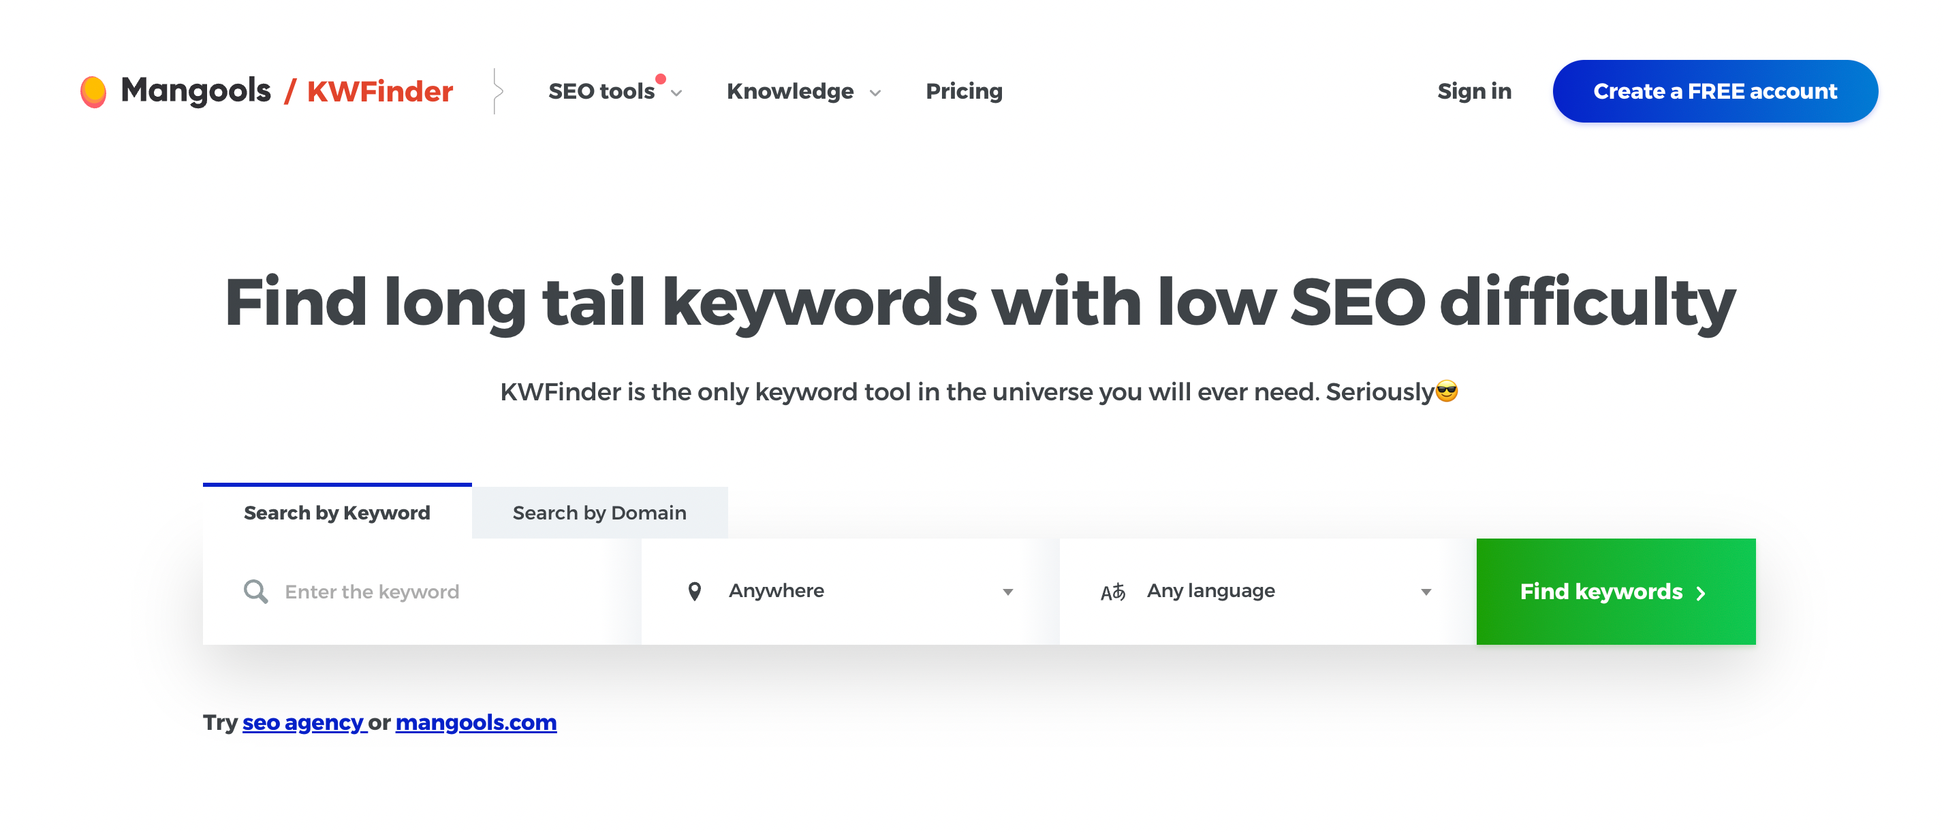This screenshot has width=1944, height=832.
Task: Switch to the Search by Domain tab
Action: coord(599,512)
